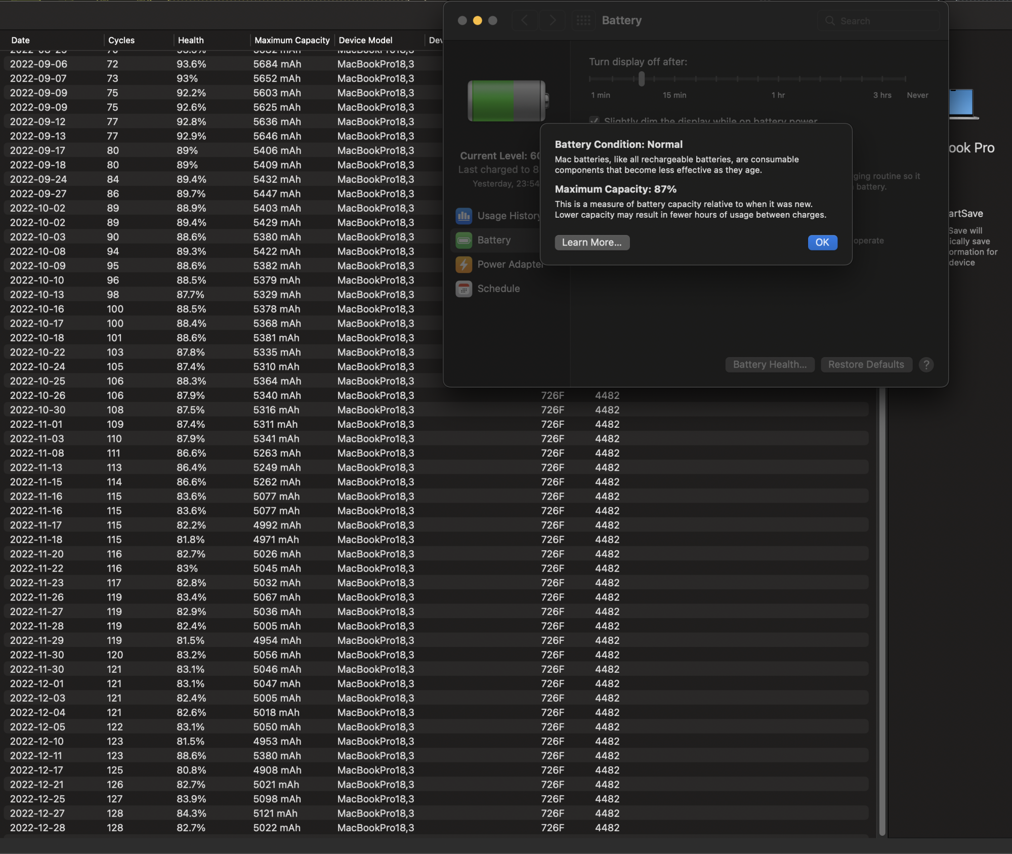Click the Date column header
1012x854 pixels.
(x=20, y=40)
